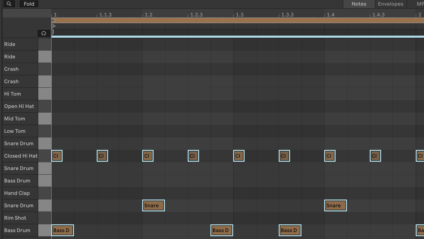The width and height of the screenshot is (424, 239).
Task: Select the Closed Hi Hat note at 1.2
Action: pos(148,156)
